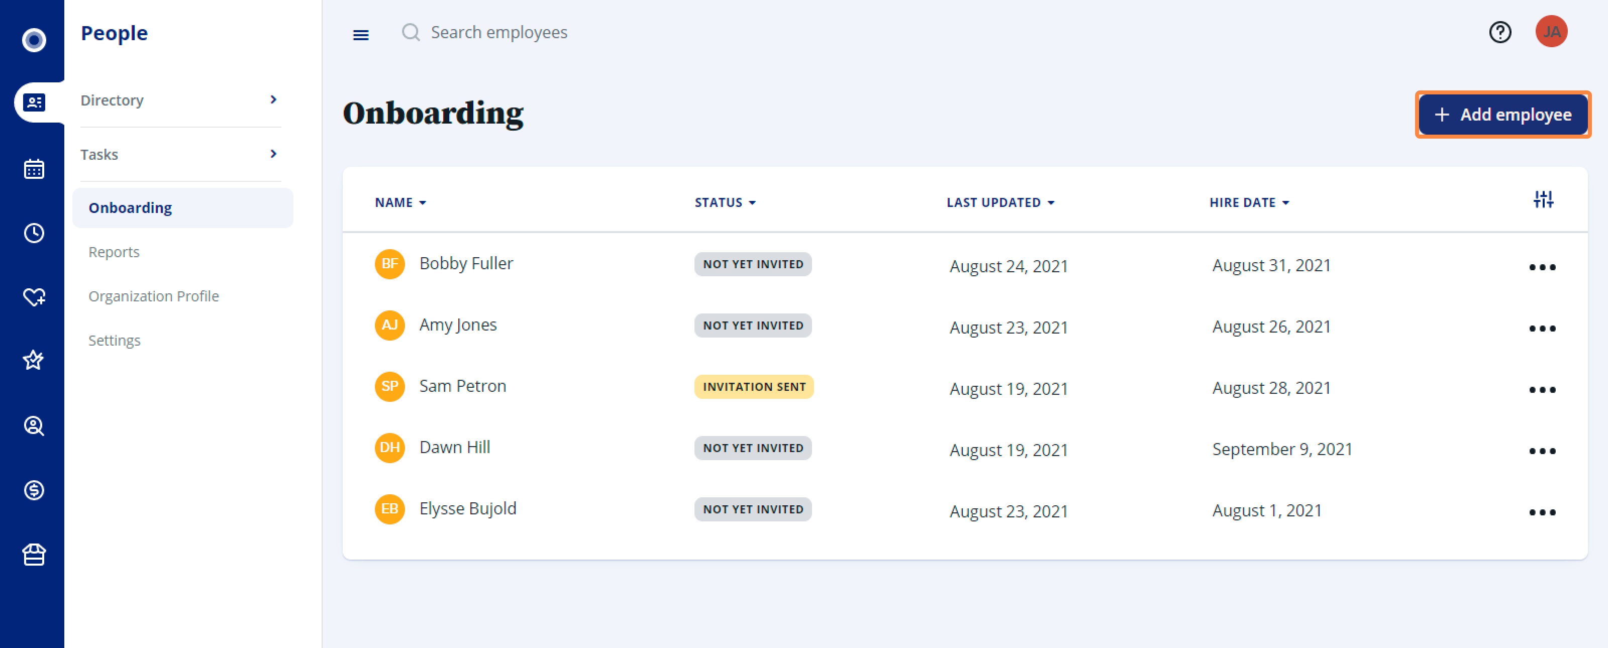The height and width of the screenshot is (648, 1608).
Task: Open the People ID card icon
Action: tap(34, 102)
